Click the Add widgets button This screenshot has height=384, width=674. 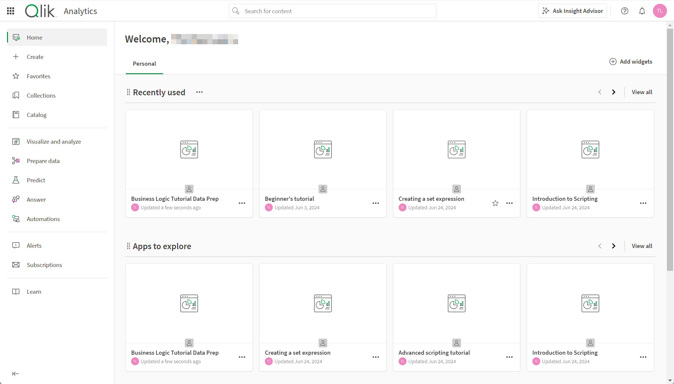(631, 62)
